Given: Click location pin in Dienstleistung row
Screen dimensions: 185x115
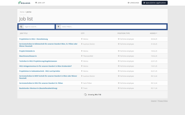Looking at the screenshot, I should coord(82,39).
